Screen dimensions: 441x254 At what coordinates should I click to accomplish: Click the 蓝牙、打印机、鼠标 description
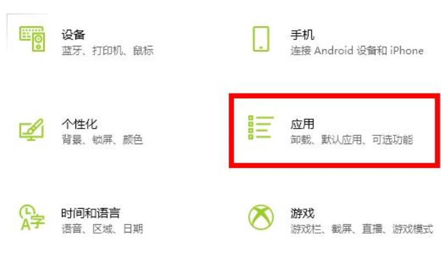[107, 51]
